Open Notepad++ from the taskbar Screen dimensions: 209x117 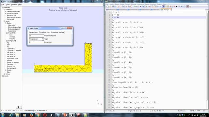point(86,115)
